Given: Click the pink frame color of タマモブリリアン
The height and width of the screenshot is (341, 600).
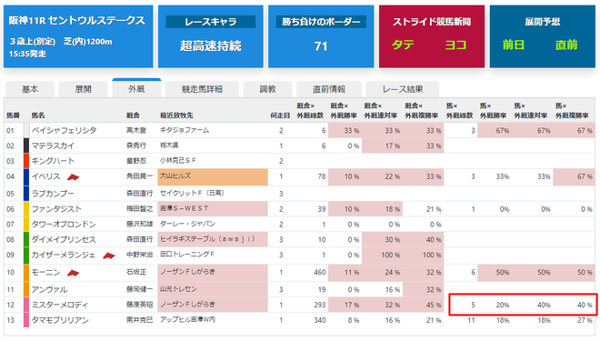Looking at the screenshot, I should point(26,320).
